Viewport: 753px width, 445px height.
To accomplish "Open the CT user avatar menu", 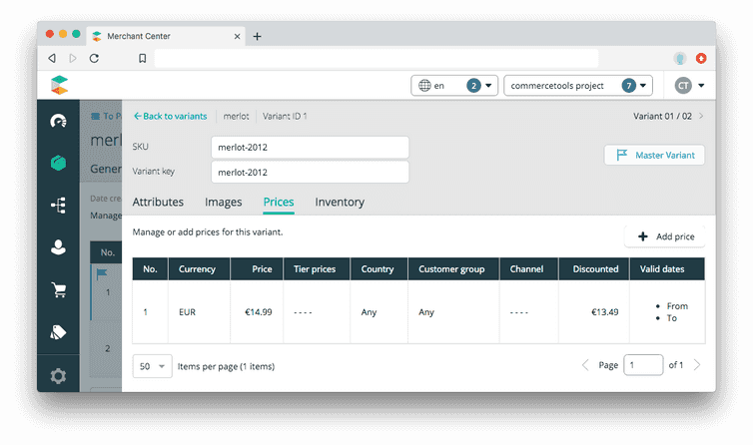I will coord(689,86).
